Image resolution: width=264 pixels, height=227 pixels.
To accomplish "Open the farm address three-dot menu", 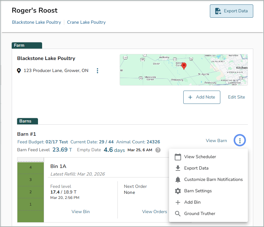I will click(x=97, y=71).
